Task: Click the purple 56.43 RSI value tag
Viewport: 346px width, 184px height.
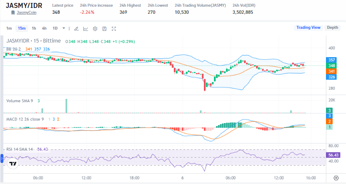Action: 333,155
